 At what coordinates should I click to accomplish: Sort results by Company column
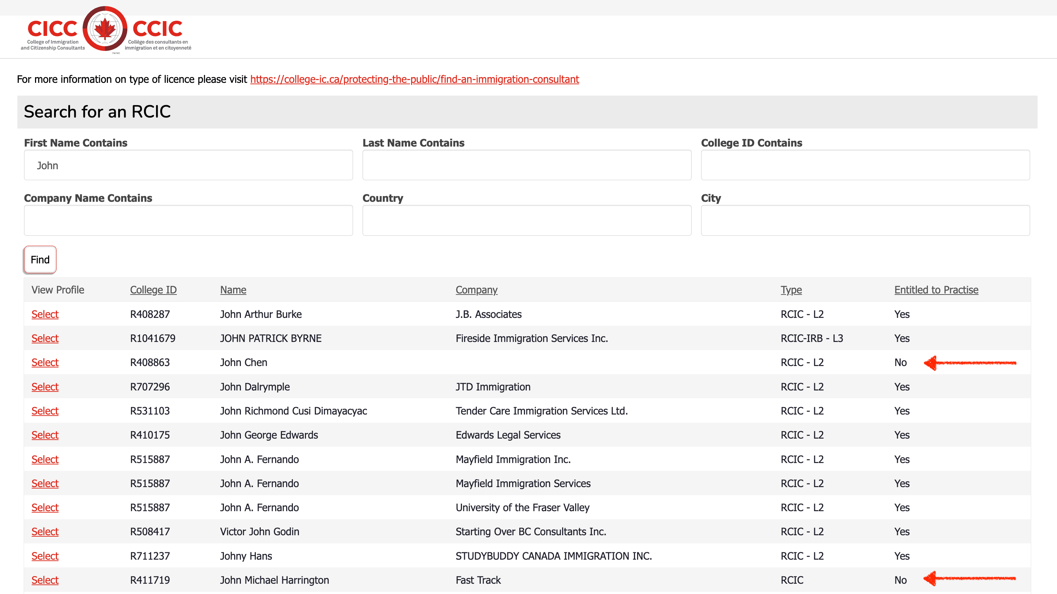click(x=476, y=290)
